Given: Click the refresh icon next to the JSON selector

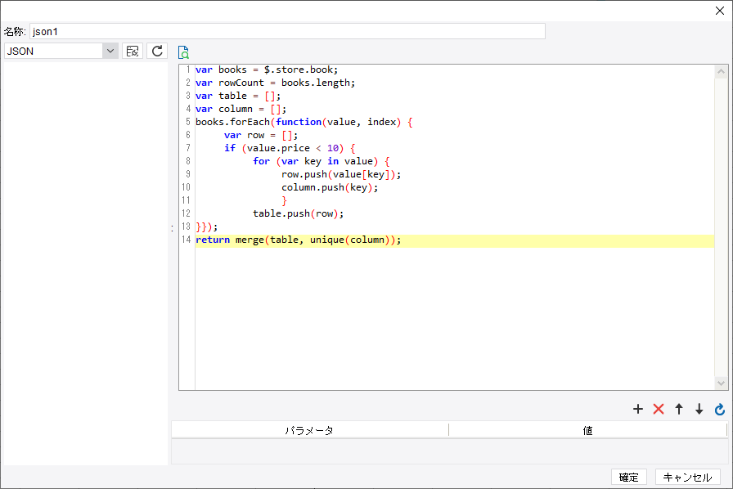Looking at the screenshot, I should (x=156, y=50).
